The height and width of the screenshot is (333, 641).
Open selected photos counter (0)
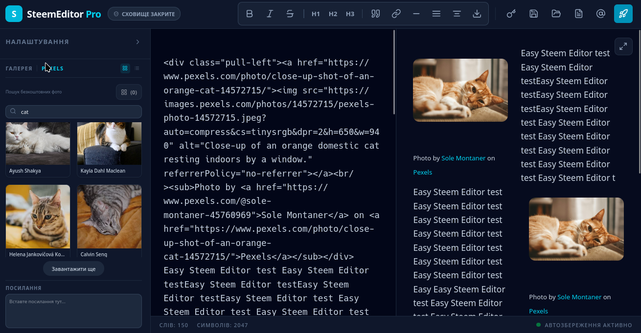[129, 92]
